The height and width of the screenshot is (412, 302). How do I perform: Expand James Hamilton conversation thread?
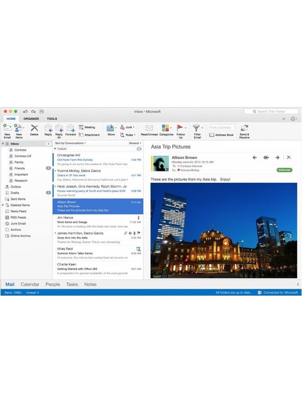(x=55, y=233)
